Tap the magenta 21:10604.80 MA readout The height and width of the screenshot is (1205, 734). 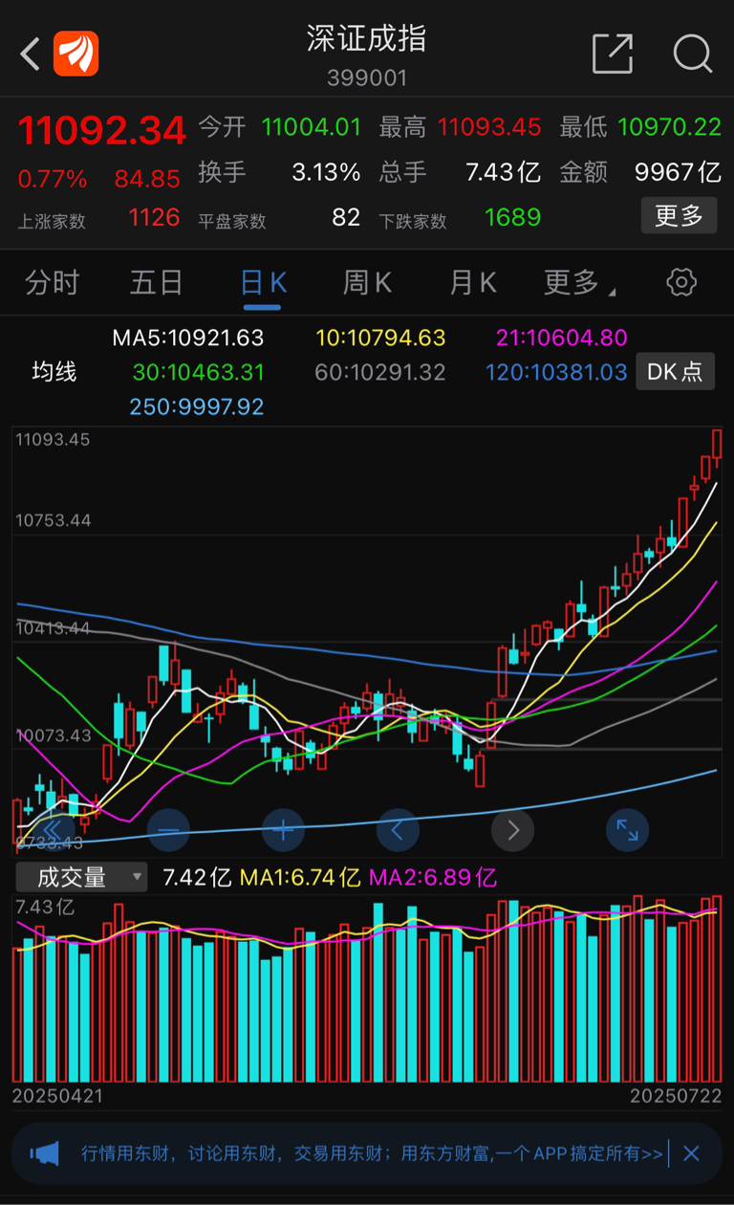tap(562, 338)
